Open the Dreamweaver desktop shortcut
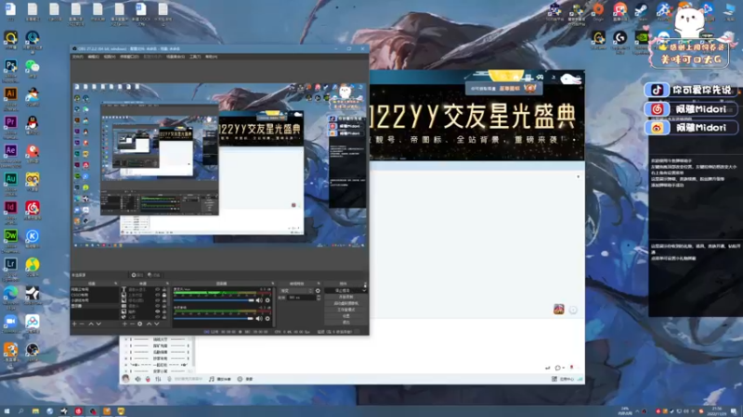Viewport: 743px width, 417px height. (10, 235)
